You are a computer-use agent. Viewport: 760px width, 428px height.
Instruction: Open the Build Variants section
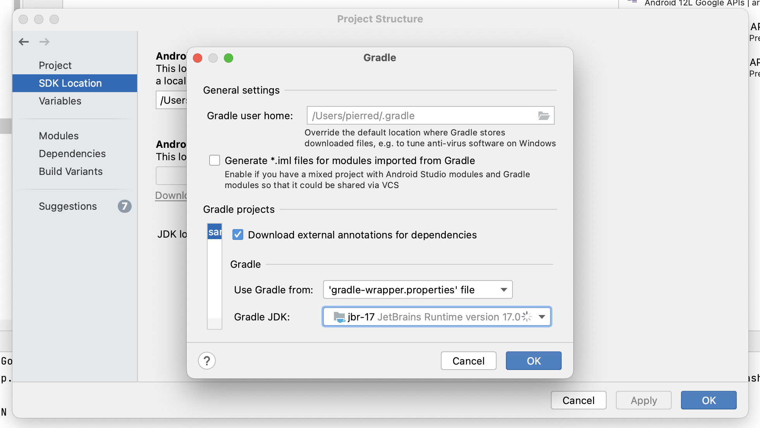click(x=70, y=171)
